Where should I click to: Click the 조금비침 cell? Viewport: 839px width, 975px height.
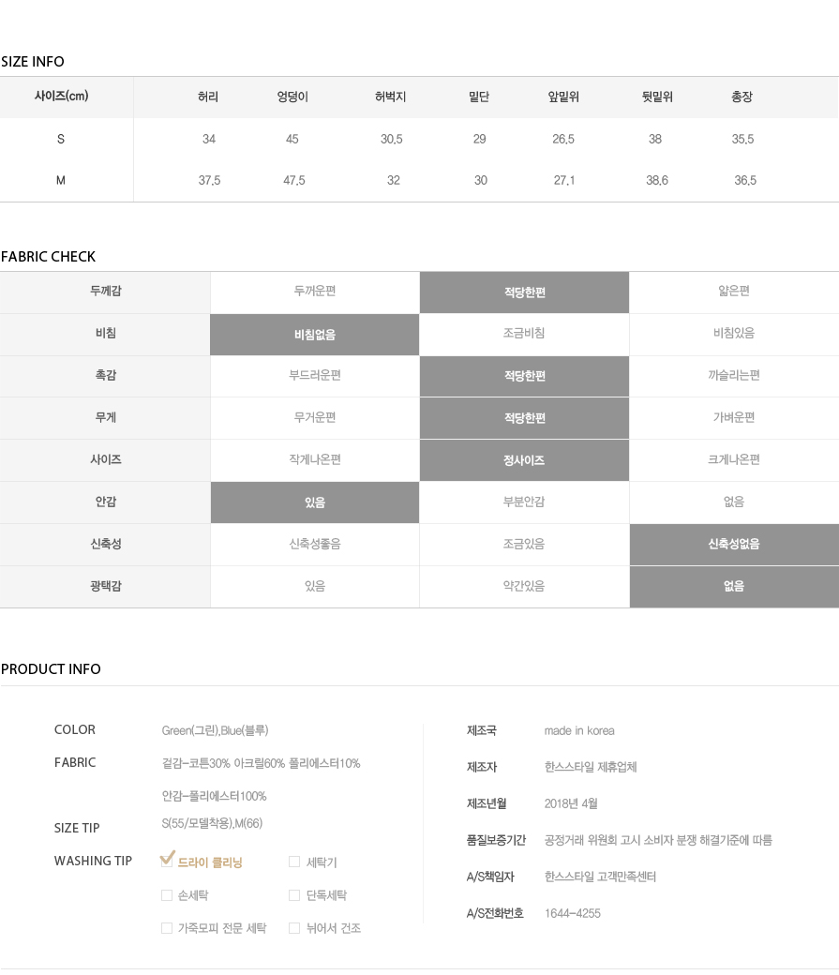pos(524,334)
